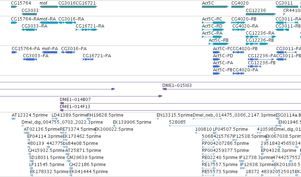Click BAC clone DME1-014B07

click(x=75, y=100)
